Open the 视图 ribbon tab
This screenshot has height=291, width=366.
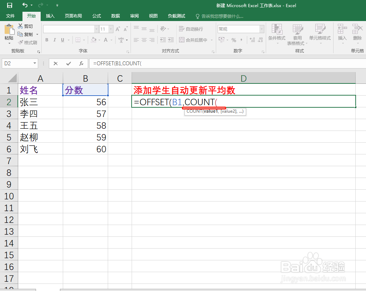click(153, 16)
